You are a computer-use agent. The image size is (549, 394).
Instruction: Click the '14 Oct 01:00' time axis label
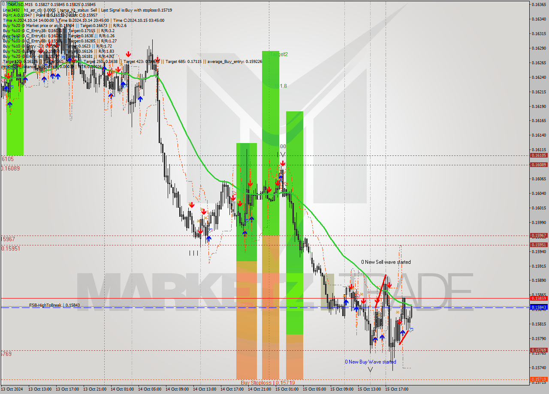point(122,389)
